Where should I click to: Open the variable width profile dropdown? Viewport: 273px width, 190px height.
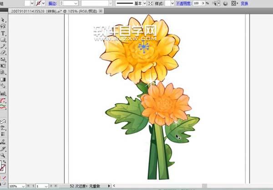[x=110, y=3]
